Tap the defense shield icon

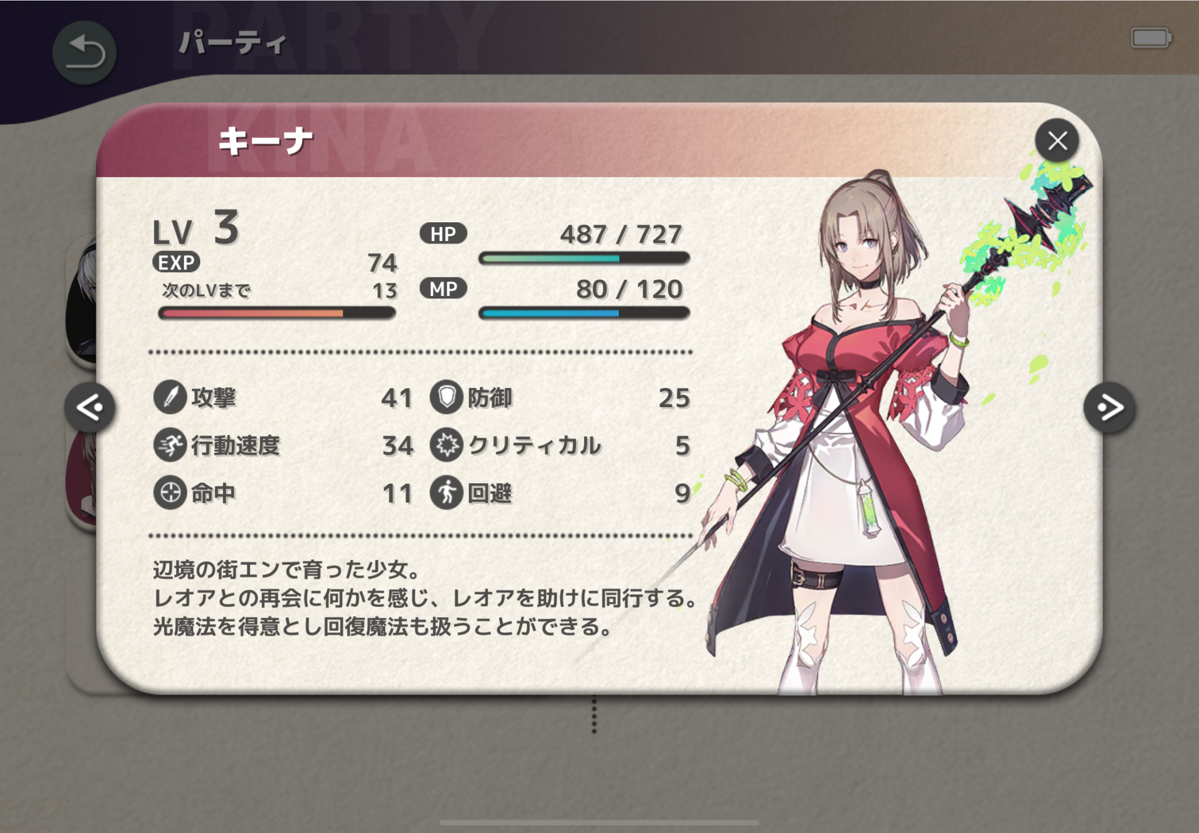pyautogui.click(x=447, y=397)
